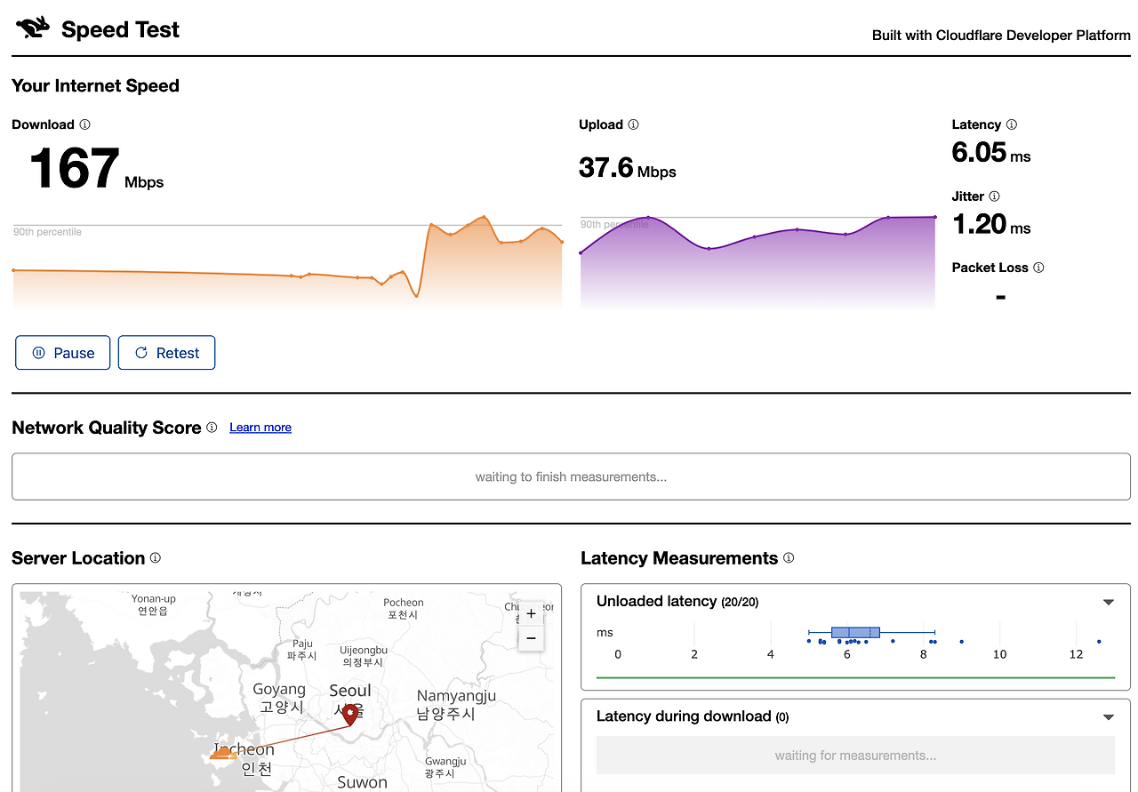Click the Latency during download (0) title
This screenshot has height=792, width=1138.
693,716
